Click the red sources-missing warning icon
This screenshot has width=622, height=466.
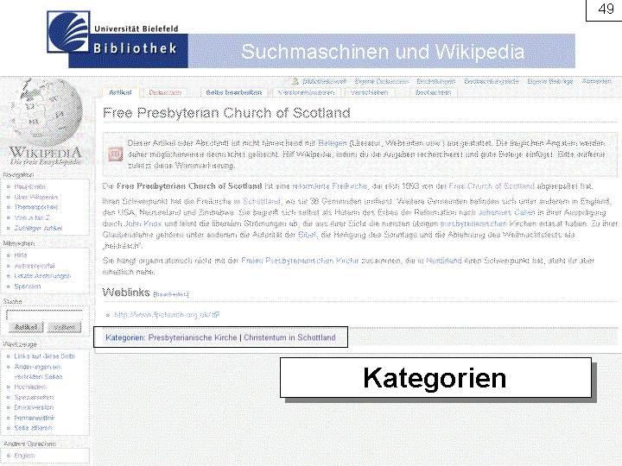pyautogui.click(x=116, y=154)
